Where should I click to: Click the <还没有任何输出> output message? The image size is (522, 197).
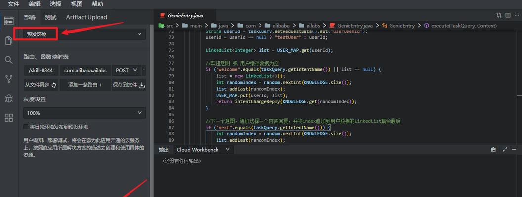[182, 161]
